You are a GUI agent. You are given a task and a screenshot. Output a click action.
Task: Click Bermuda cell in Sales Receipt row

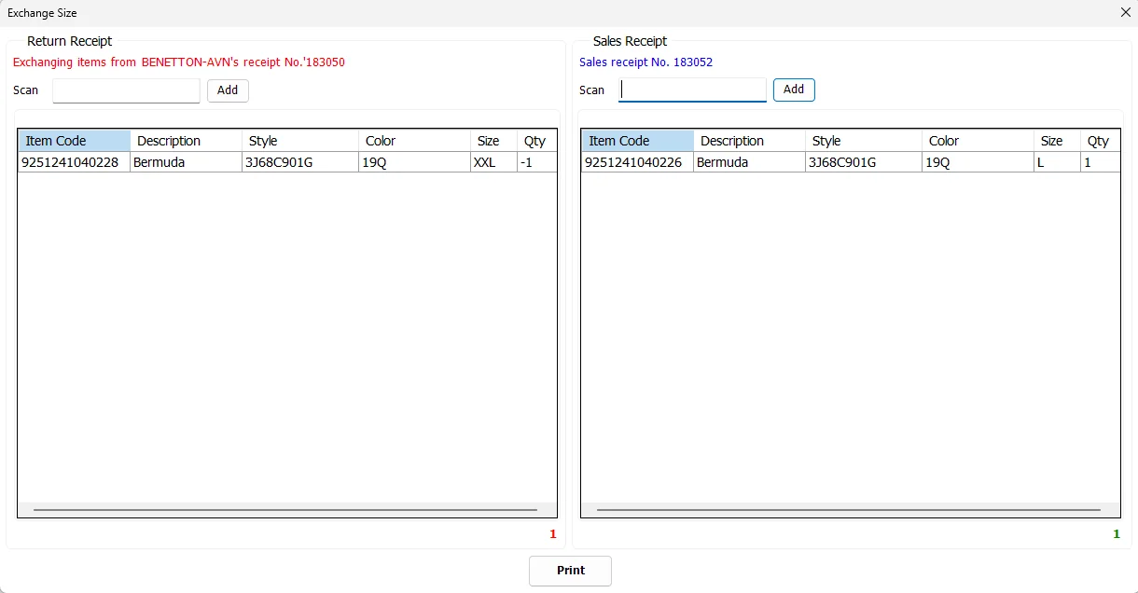coord(749,162)
